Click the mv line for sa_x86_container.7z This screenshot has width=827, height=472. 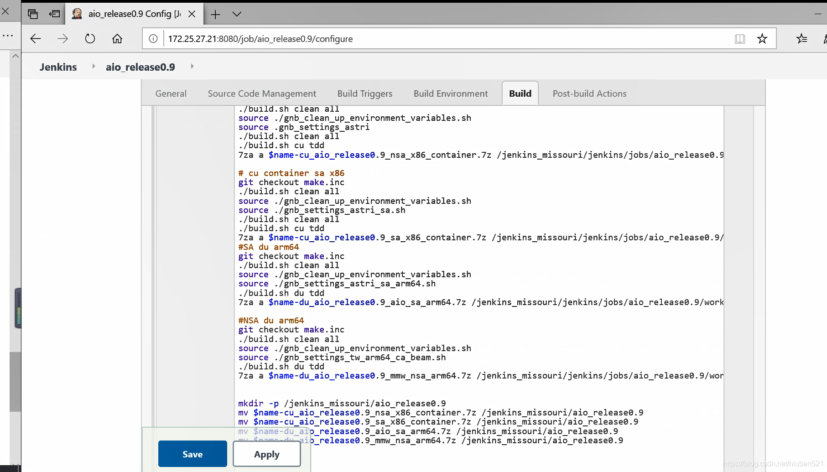[x=438, y=422]
